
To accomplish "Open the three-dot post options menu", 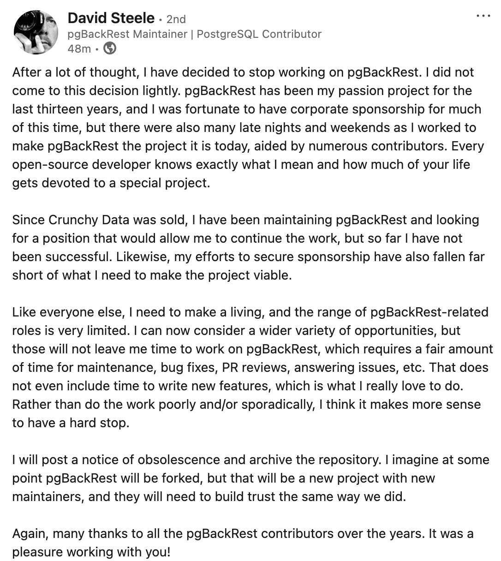I will [483, 16].
